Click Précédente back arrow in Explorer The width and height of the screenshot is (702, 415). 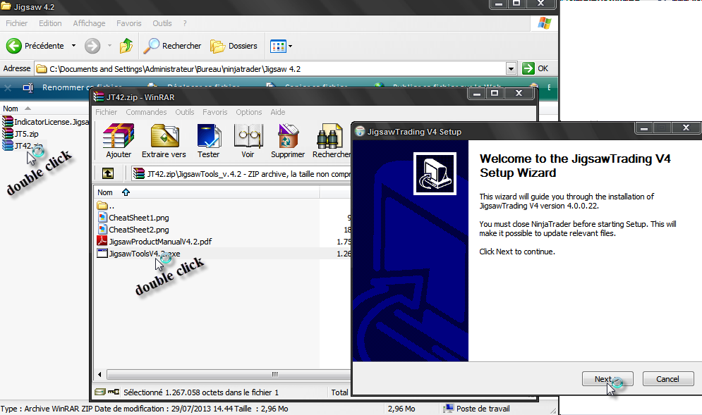click(14, 46)
